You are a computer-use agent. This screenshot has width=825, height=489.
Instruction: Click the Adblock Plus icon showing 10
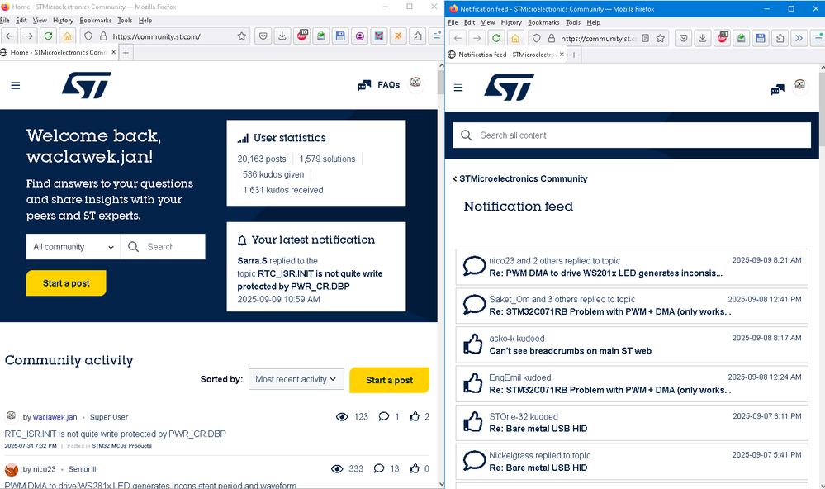pyautogui.click(x=301, y=36)
